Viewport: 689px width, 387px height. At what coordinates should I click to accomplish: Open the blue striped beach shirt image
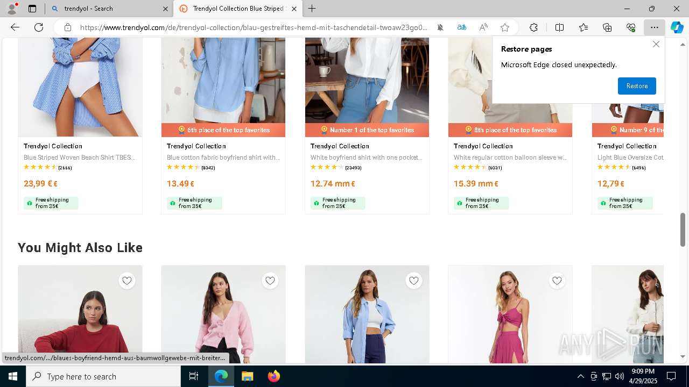click(x=80, y=87)
